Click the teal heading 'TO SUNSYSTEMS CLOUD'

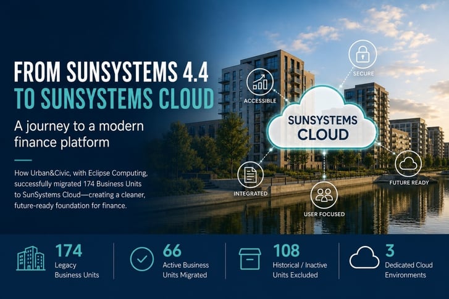[x=114, y=98]
